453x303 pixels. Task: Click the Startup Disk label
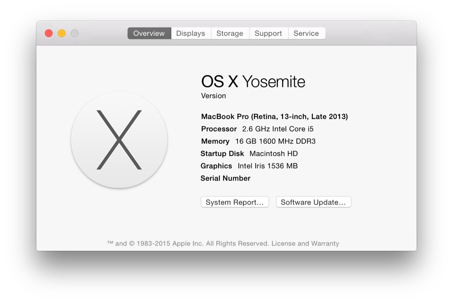(222, 154)
